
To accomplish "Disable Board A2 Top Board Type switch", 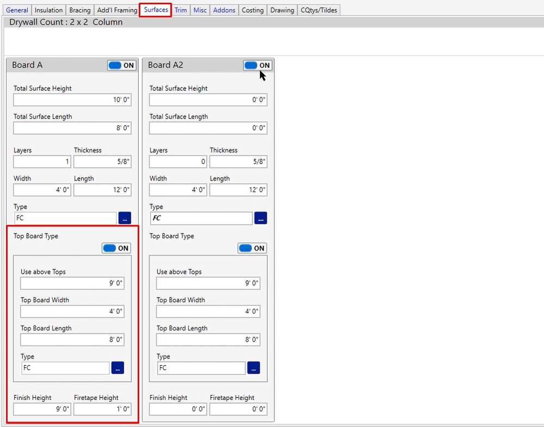I will [252, 248].
